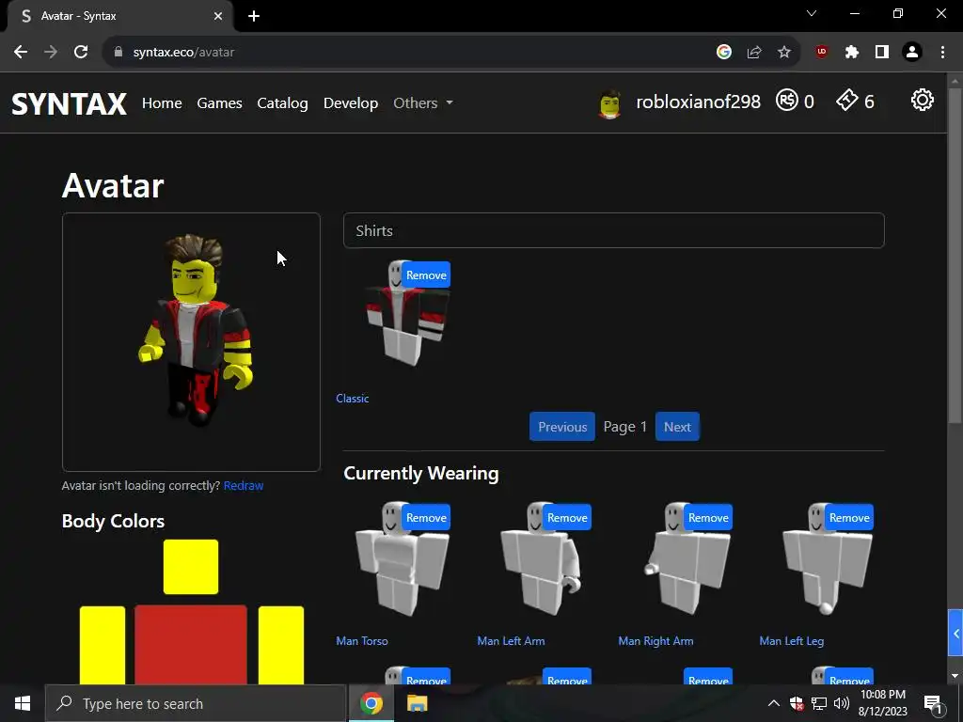Open the Shirts category dropdown
This screenshot has width=963, height=722.
(x=613, y=231)
